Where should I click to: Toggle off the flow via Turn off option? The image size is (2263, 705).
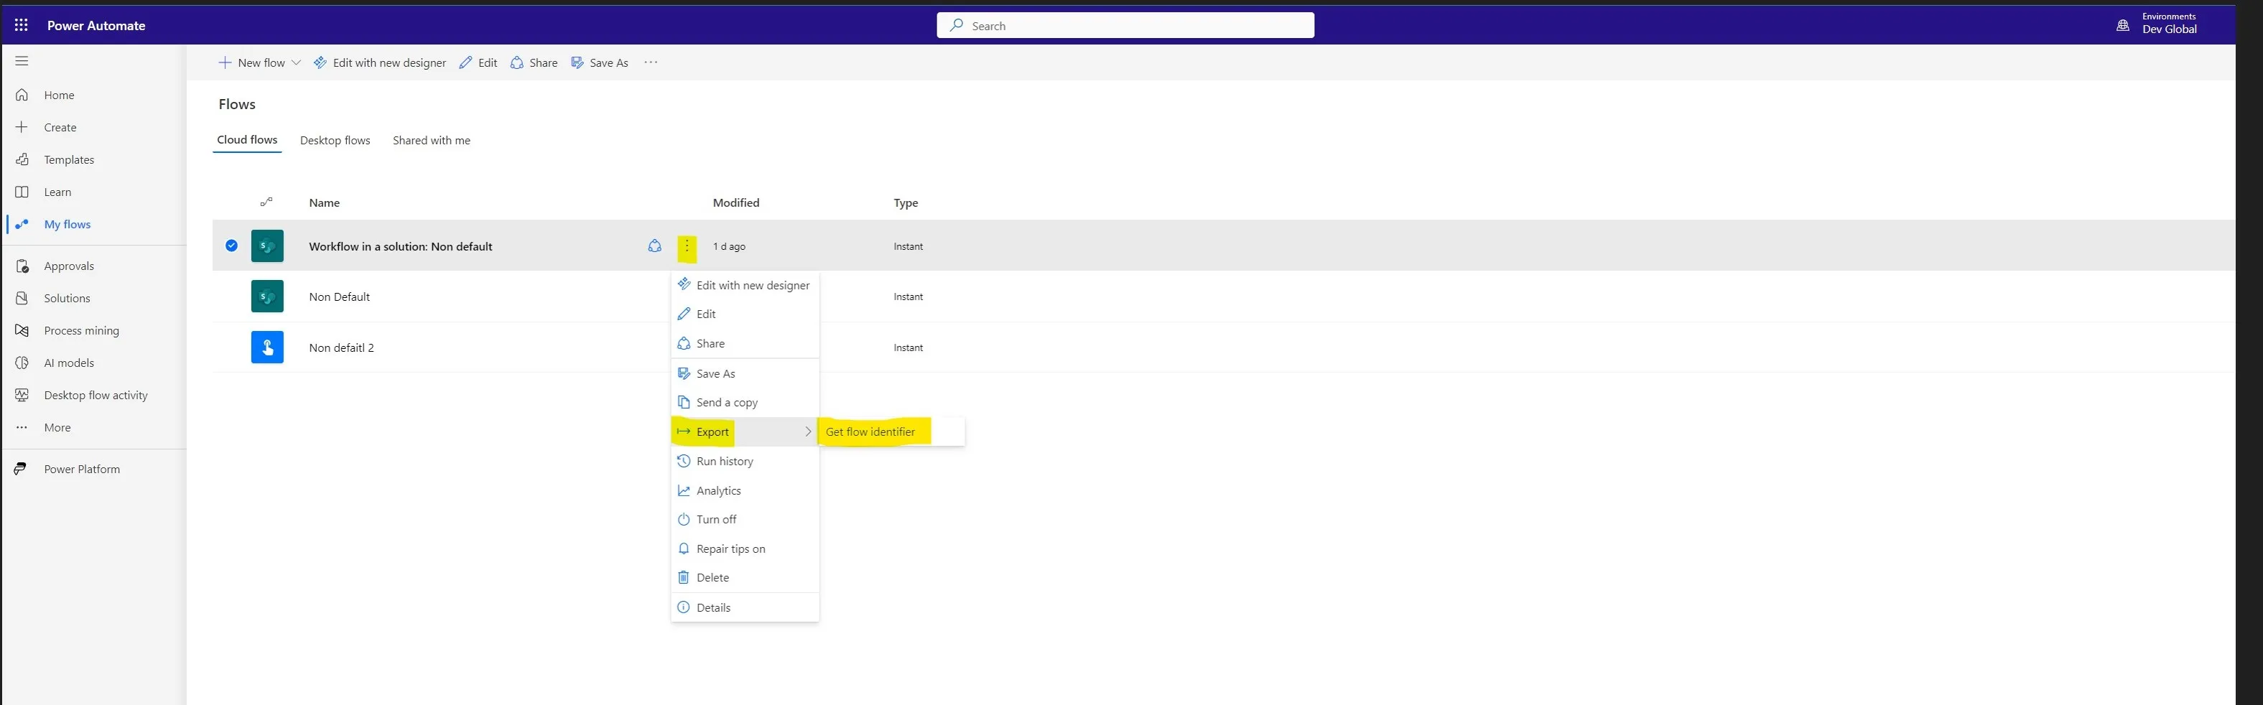715,519
